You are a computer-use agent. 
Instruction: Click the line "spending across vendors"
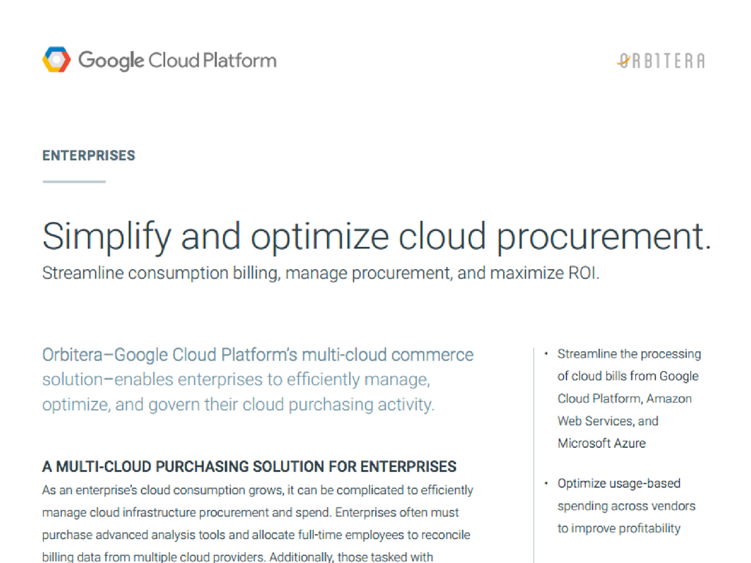pyautogui.click(x=626, y=506)
